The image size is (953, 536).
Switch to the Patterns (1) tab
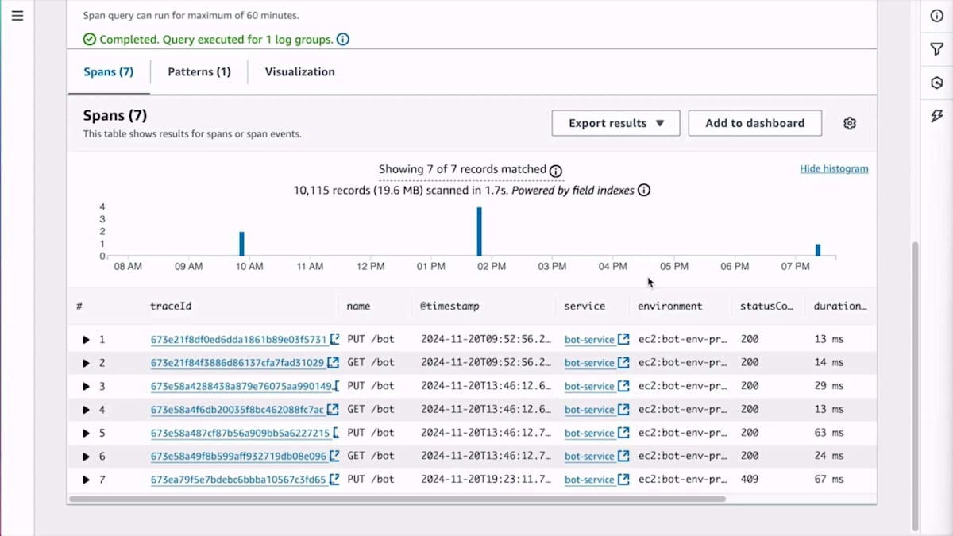coord(199,71)
